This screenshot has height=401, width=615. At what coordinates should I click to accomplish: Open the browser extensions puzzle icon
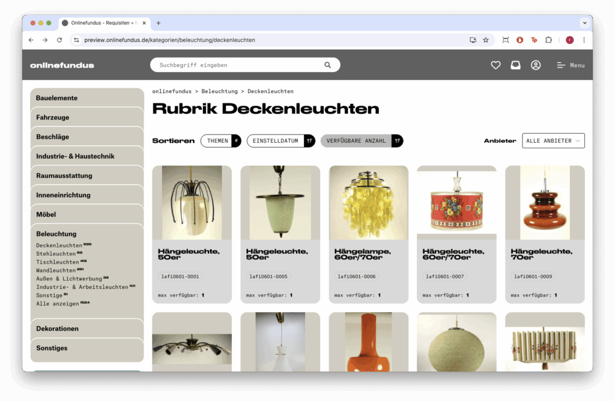coord(549,40)
